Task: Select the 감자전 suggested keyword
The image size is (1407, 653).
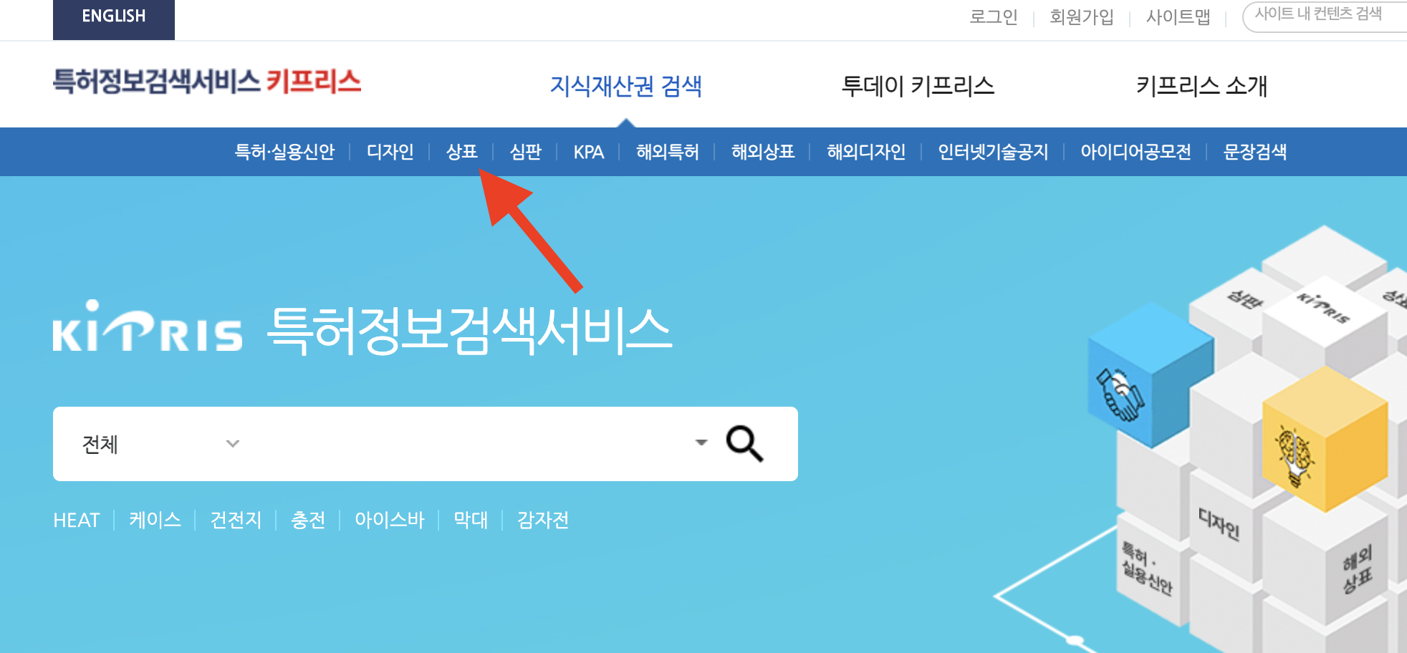Action: (x=542, y=520)
